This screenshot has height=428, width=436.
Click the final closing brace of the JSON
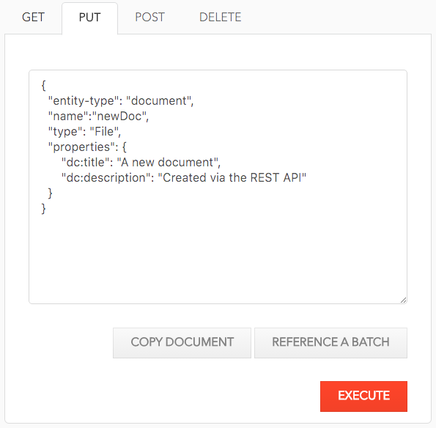point(43,209)
